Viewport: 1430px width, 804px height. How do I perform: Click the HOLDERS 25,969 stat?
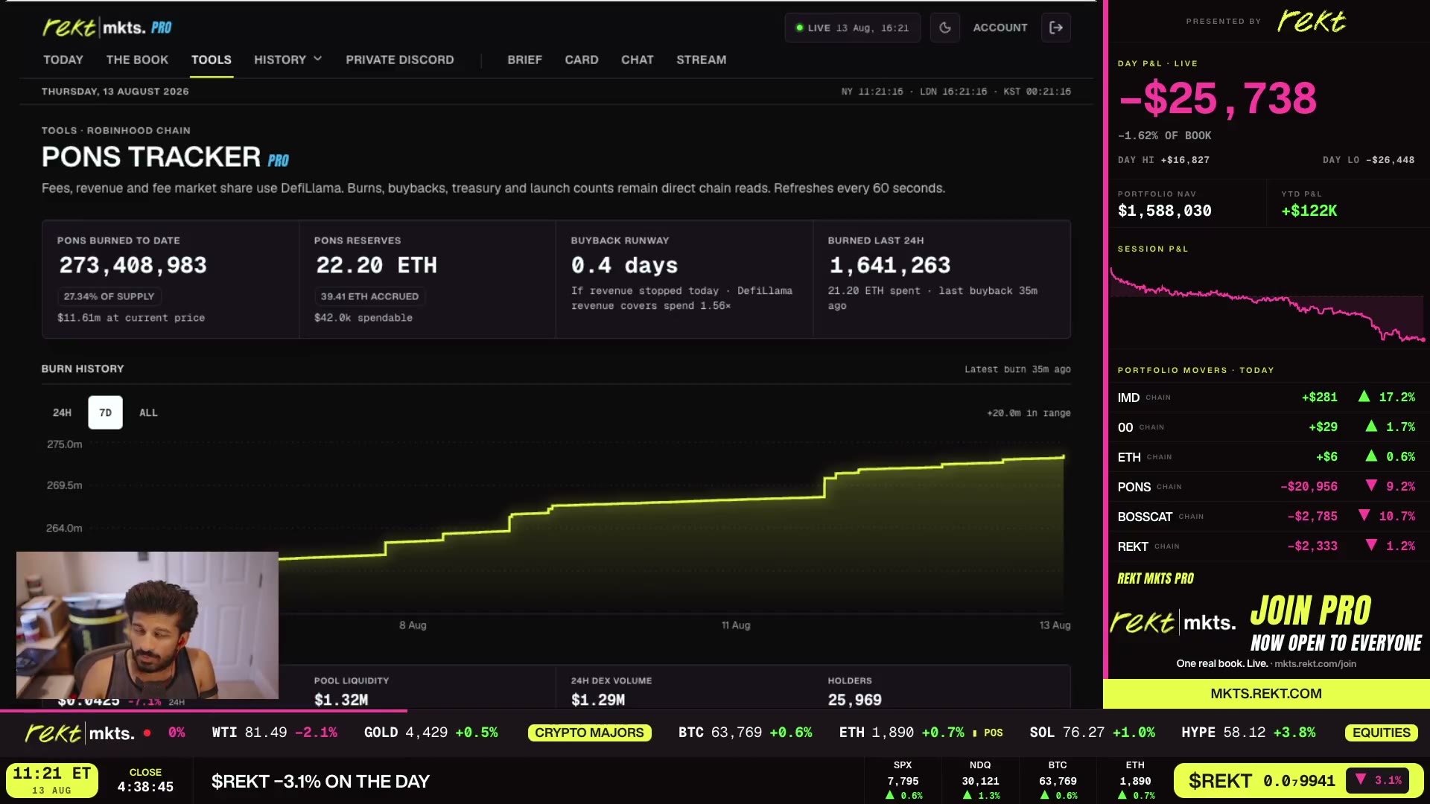coord(854,692)
